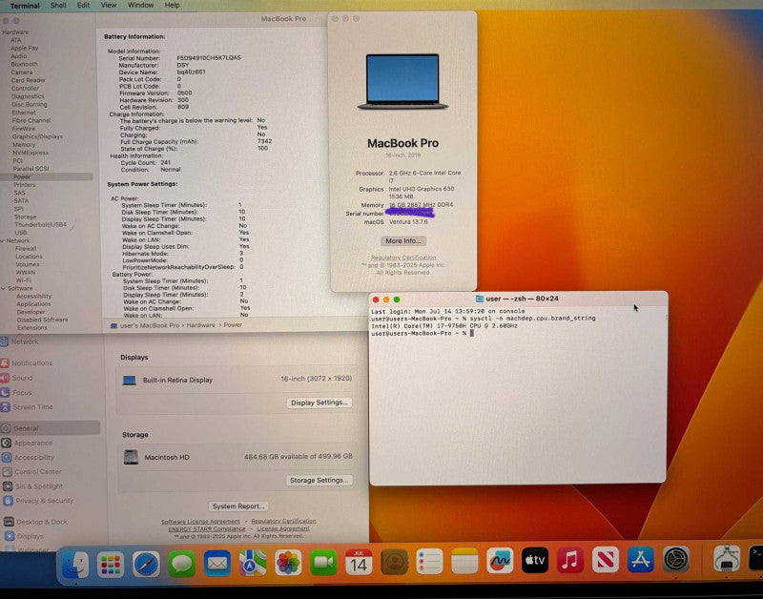This screenshot has height=599, width=763.
Task: Open Photos app in the Dock
Action: click(x=288, y=563)
